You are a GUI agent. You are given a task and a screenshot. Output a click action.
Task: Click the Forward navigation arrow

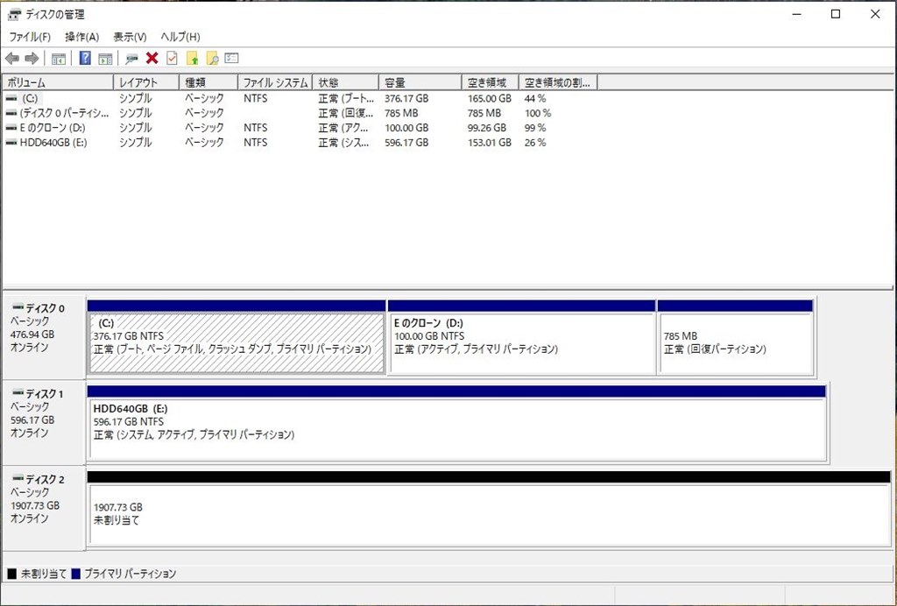pyautogui.click(x=30, y=58)
